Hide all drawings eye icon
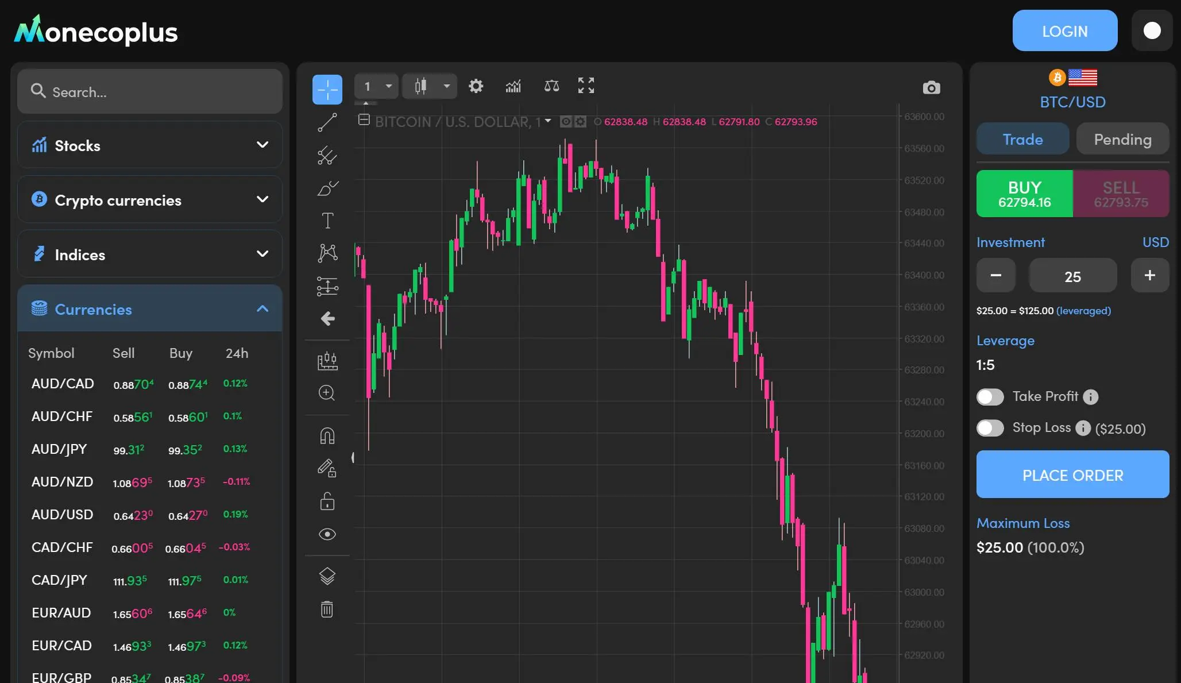 point(327,534)
